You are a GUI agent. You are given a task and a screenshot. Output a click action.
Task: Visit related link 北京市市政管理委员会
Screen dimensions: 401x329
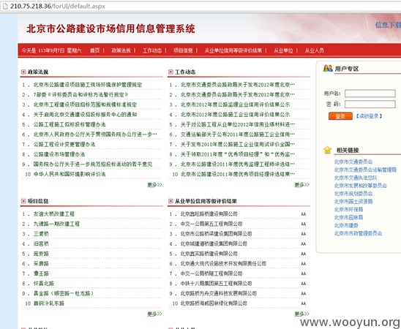pos(359,233)
